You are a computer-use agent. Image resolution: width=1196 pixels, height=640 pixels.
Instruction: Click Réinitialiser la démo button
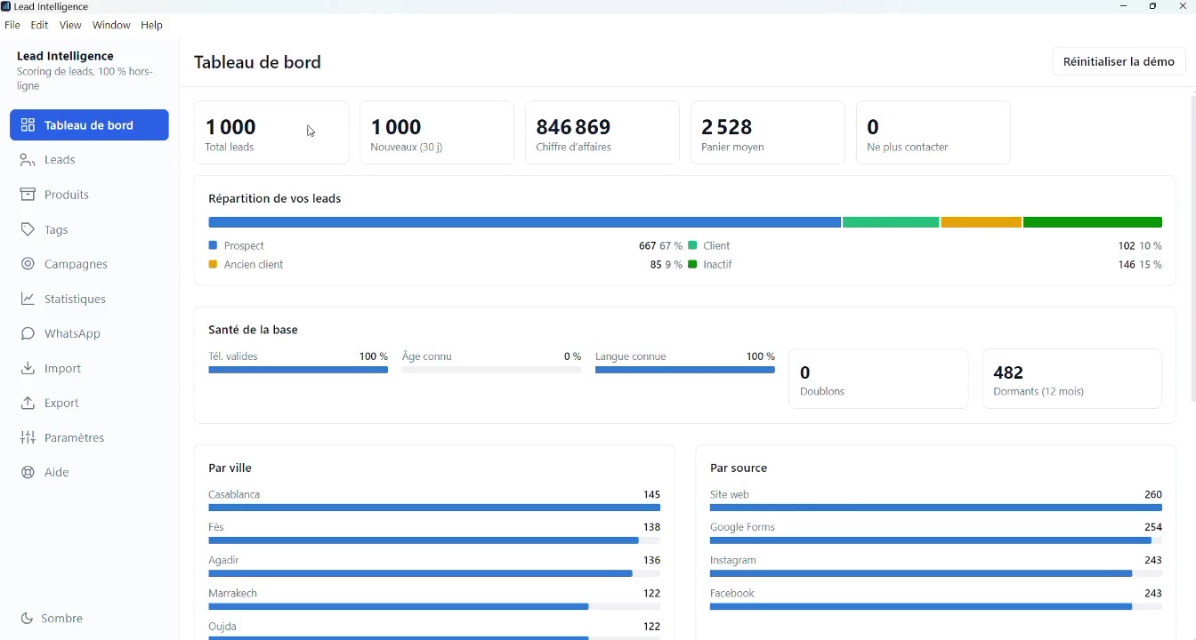1119,61
